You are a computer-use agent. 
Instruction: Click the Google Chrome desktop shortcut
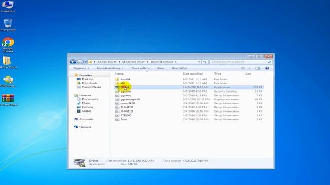click(x=8, y=45)
